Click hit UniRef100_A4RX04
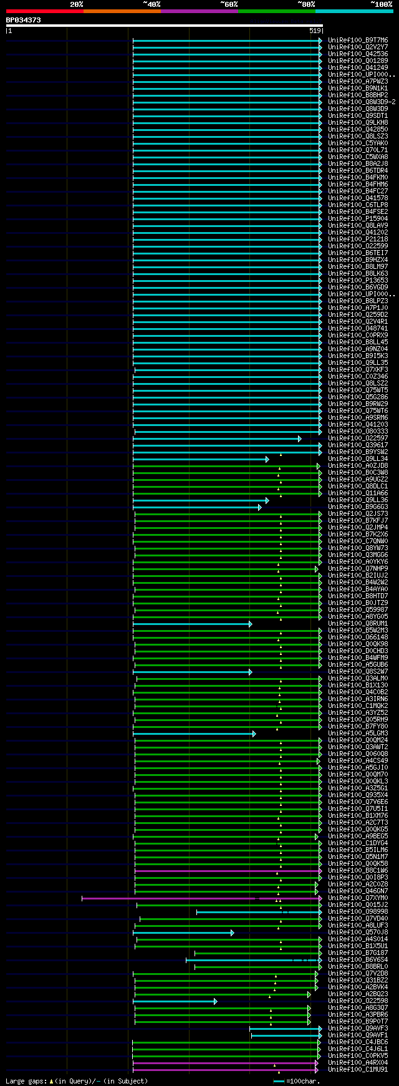Image resolution: width=399 pixels, height=1086 pixels. [358, 1063]
